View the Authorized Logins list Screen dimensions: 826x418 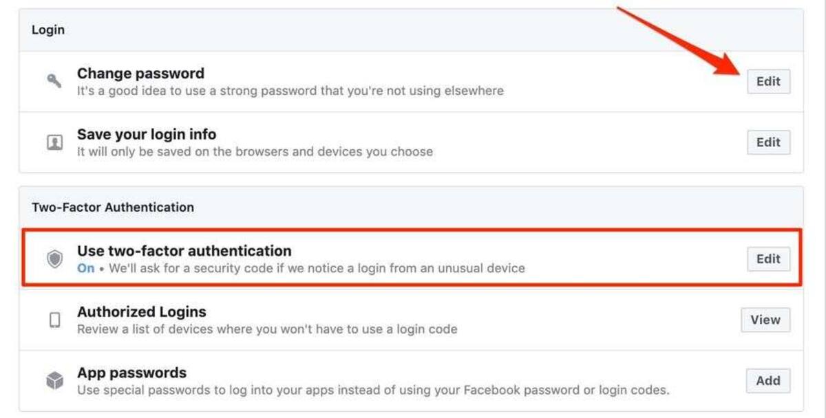[765, 320]
